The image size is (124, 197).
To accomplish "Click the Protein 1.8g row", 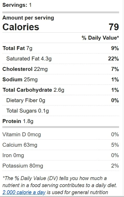I will click(x=61, y=121).
